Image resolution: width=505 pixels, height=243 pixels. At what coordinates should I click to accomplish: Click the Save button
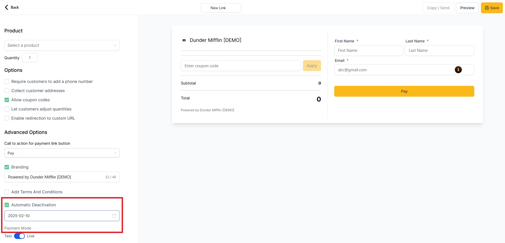tap(492, 8)
